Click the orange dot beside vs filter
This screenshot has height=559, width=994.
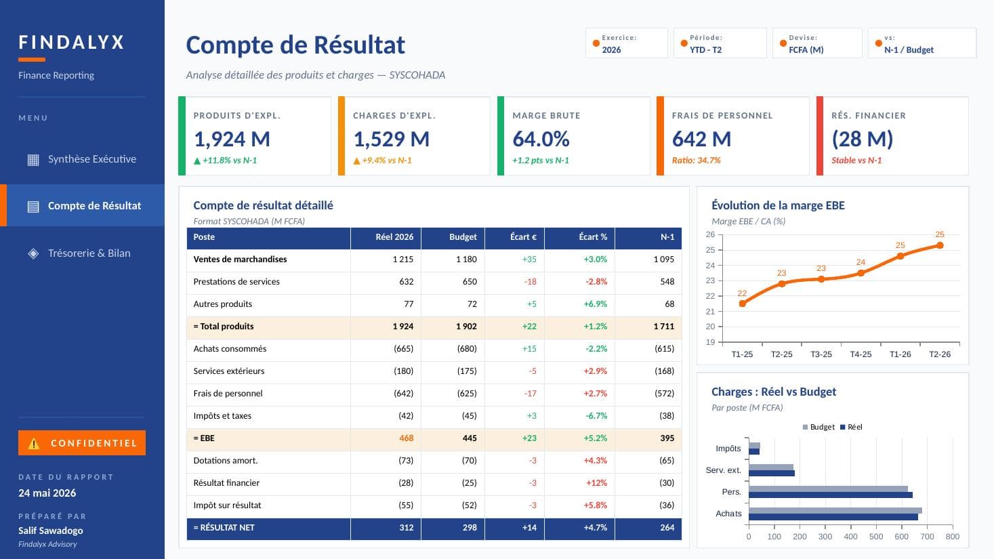[878, 43]
